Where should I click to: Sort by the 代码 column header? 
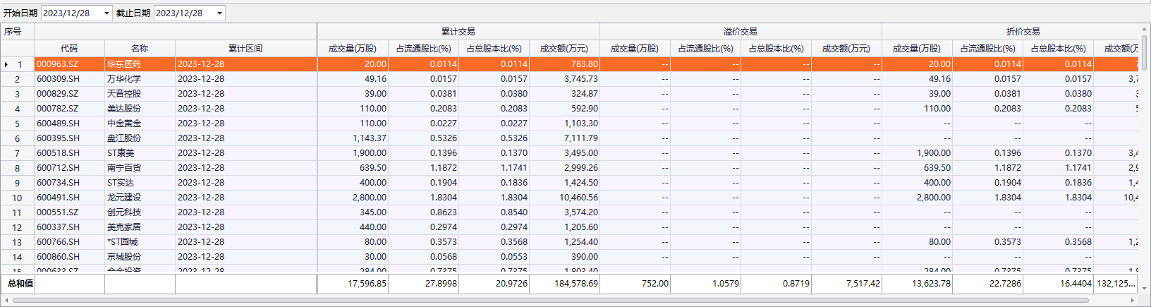pyautogui.click(x=69, y=49)
